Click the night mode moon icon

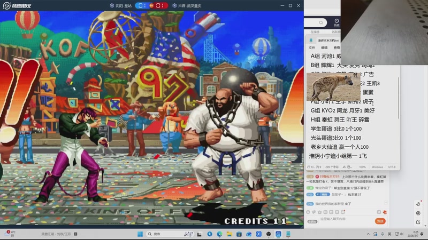[418, 204]
